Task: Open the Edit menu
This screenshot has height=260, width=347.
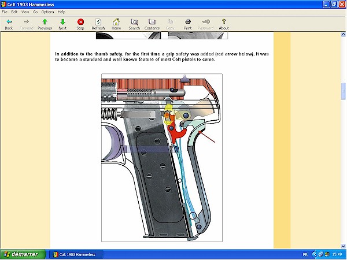Action: [x=14, y=12]
